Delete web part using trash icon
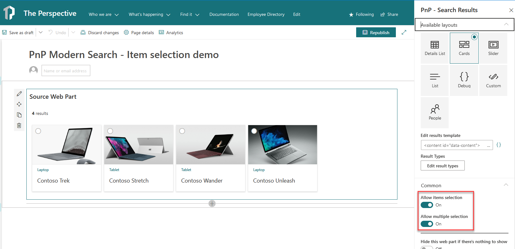 [x=19, y=125]
